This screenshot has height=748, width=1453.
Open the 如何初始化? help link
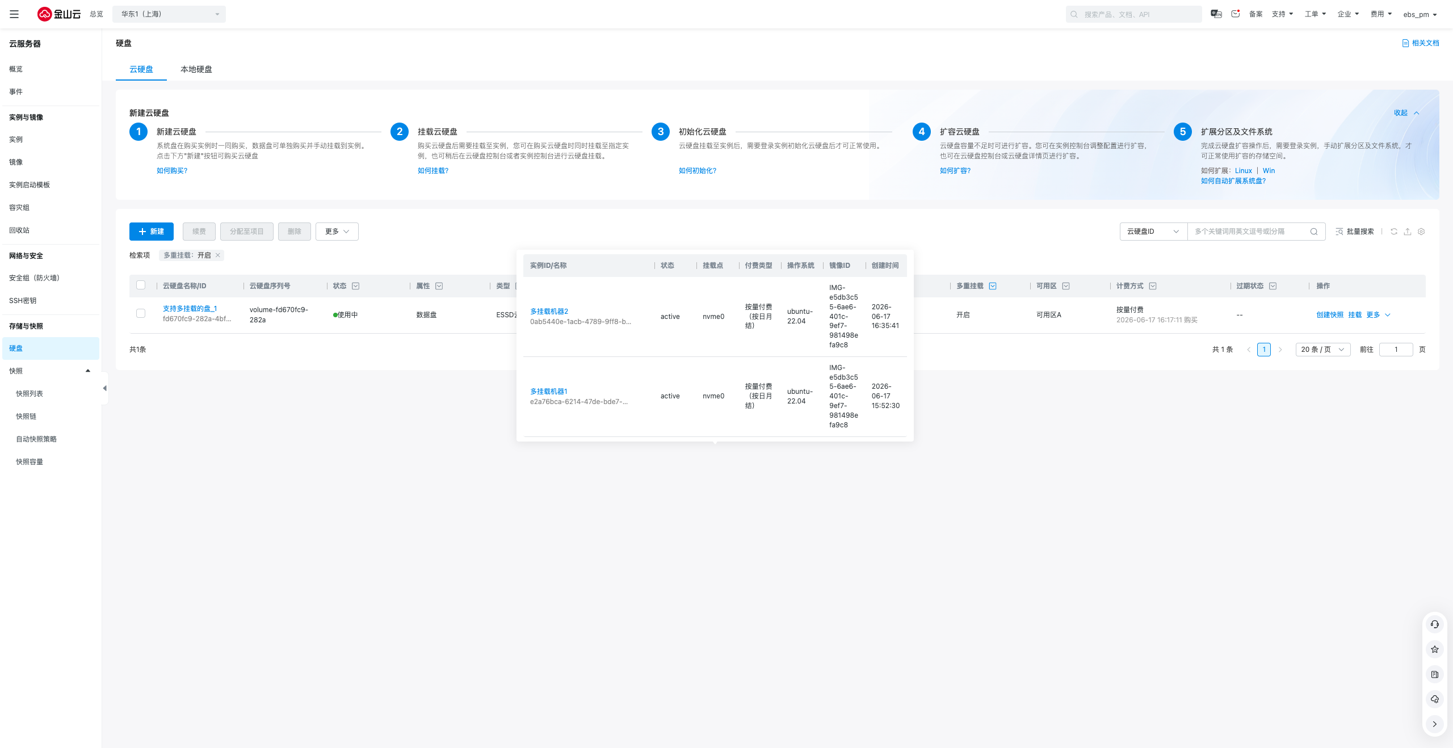(698, 171)
